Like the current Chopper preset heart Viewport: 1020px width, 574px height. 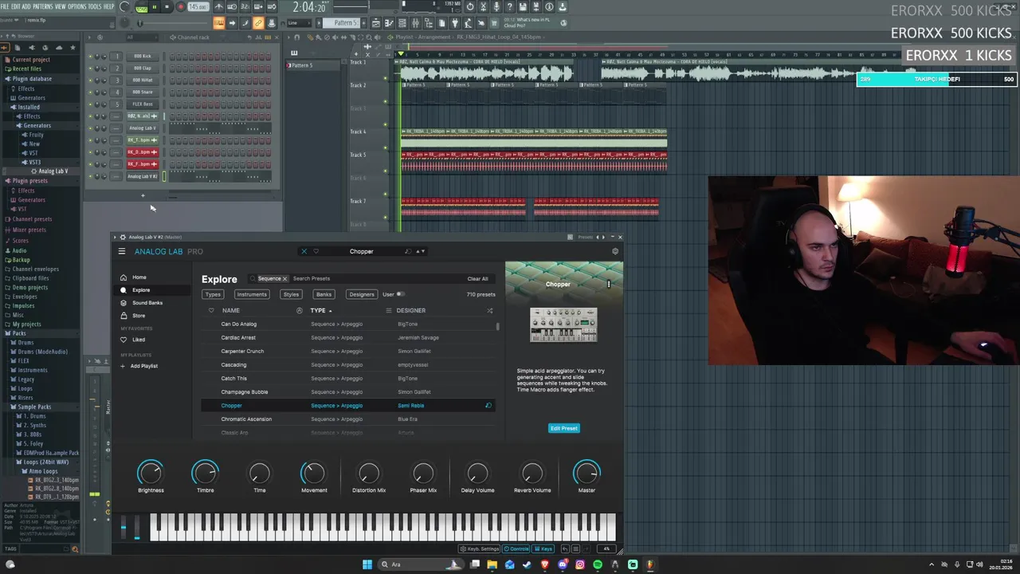coord(316,251)
